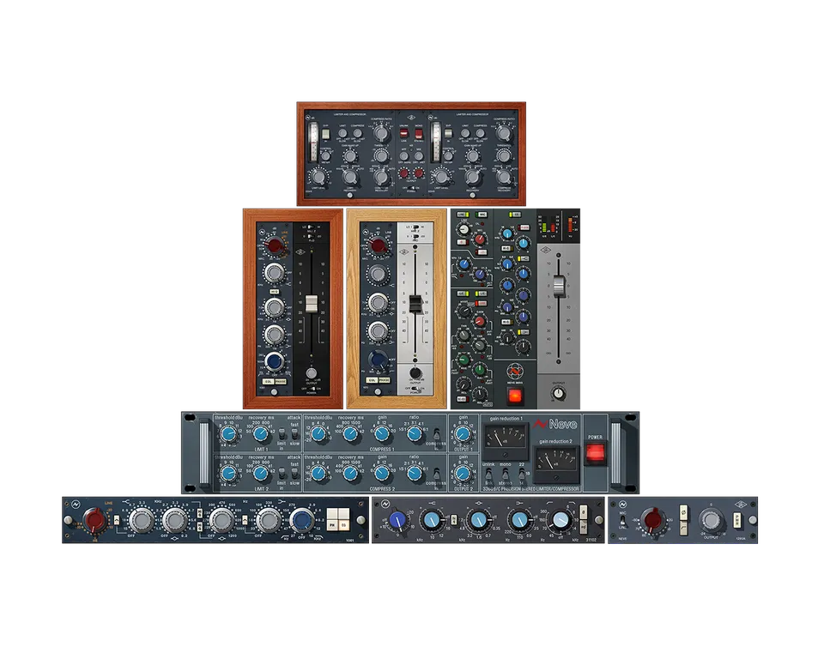Move the silver-panel 1073 output fader

[415, 305]
